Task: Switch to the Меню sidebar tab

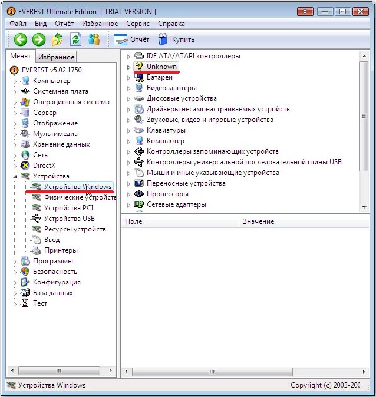Action: coord(20,56)
